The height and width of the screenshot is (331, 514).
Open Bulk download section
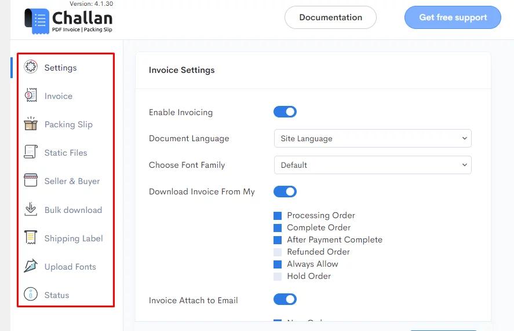(74, 210)
